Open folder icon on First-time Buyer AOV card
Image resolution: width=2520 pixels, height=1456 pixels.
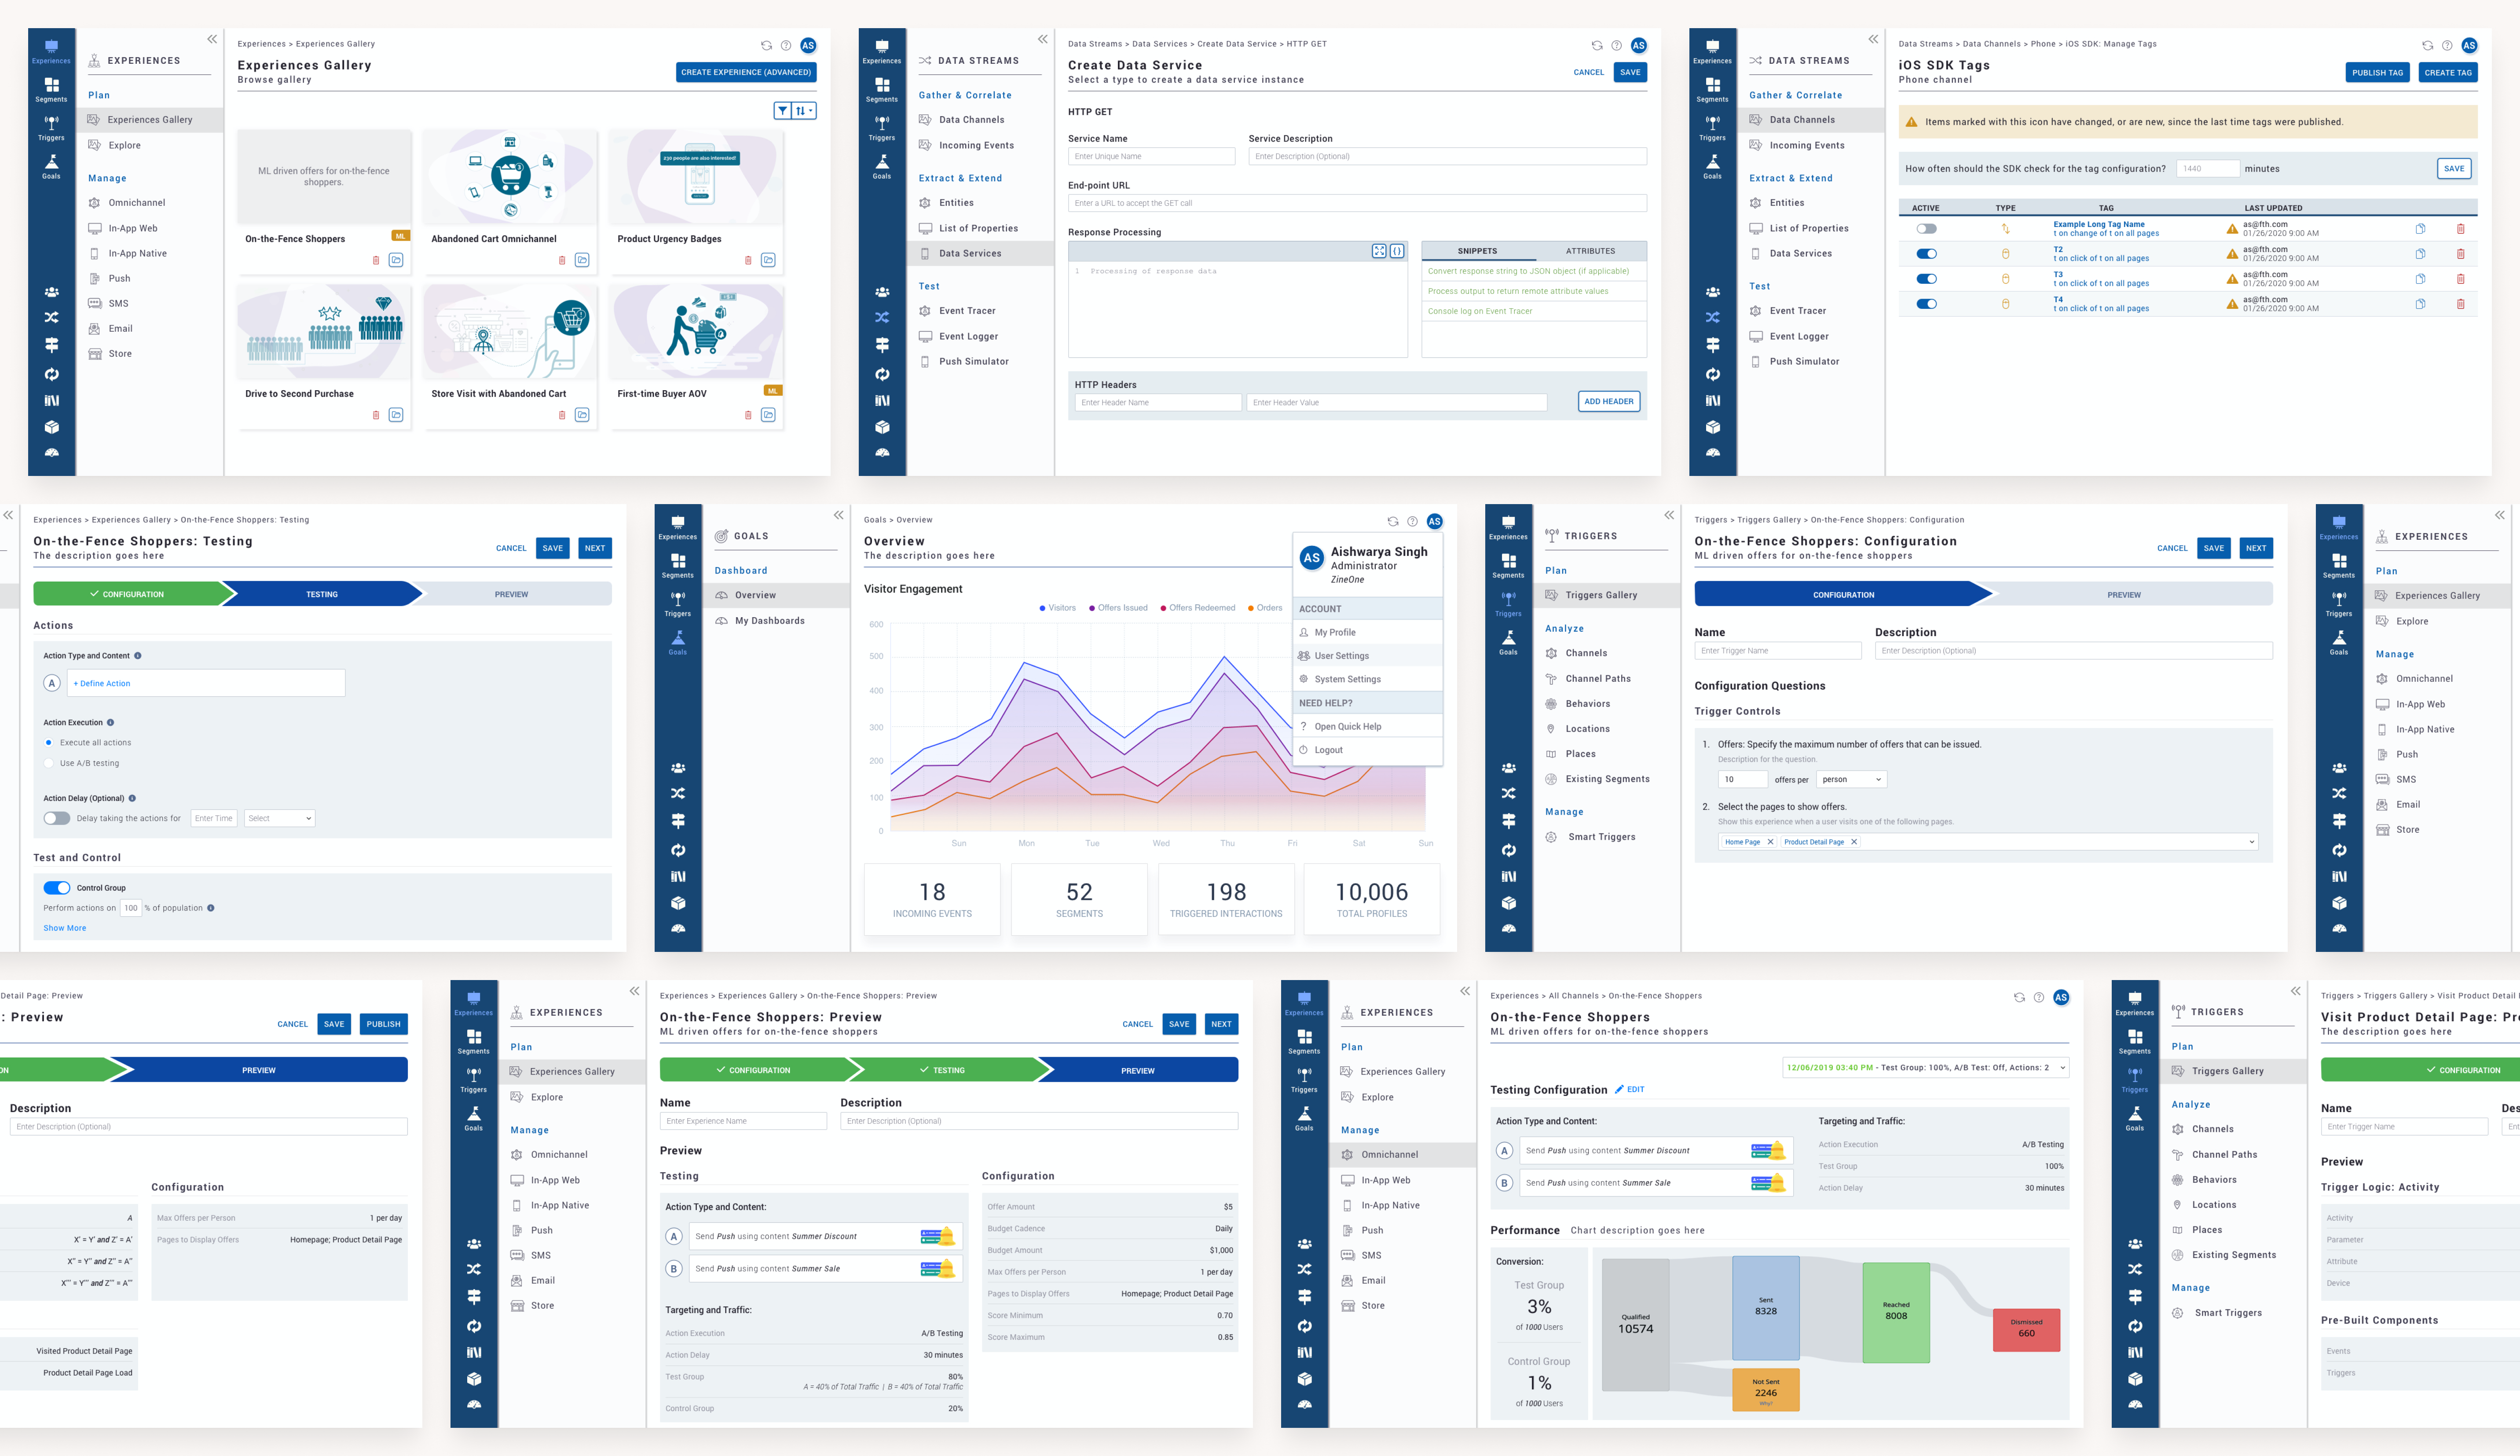point(768,415)
